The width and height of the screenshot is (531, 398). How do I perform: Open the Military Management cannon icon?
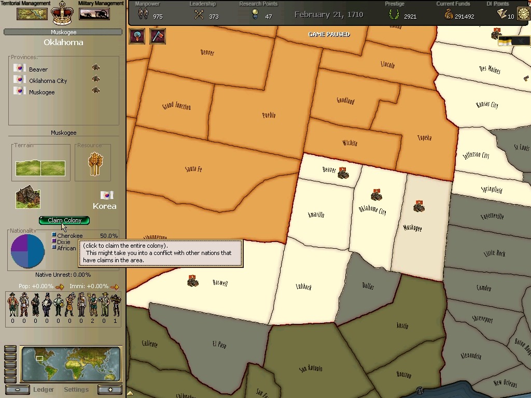coord(94,14)
